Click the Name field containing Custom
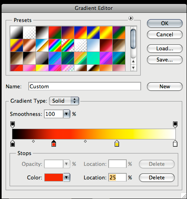 pyautogui.click(x=85, y=86)
